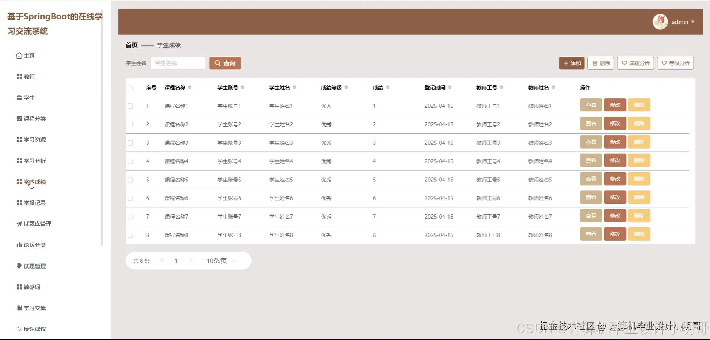
Task: Click the sidebar vertical scrollbar
Action: [102, 128]
